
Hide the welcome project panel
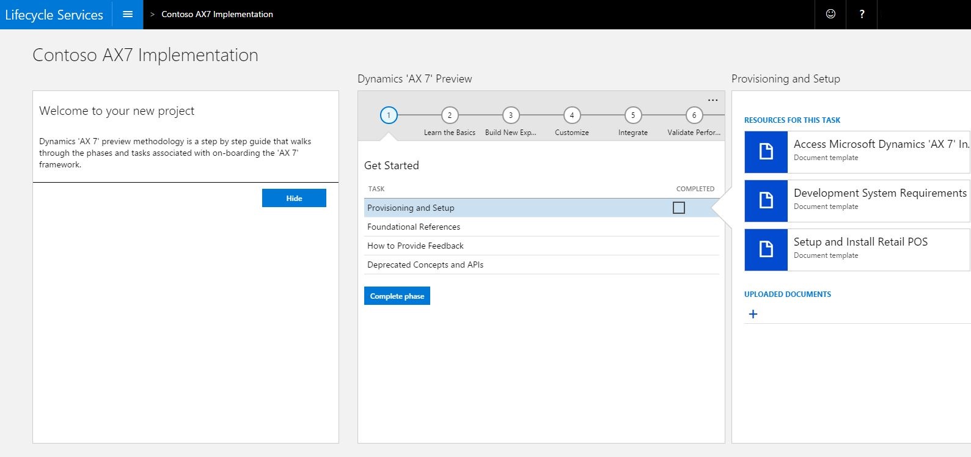(294, 198)
